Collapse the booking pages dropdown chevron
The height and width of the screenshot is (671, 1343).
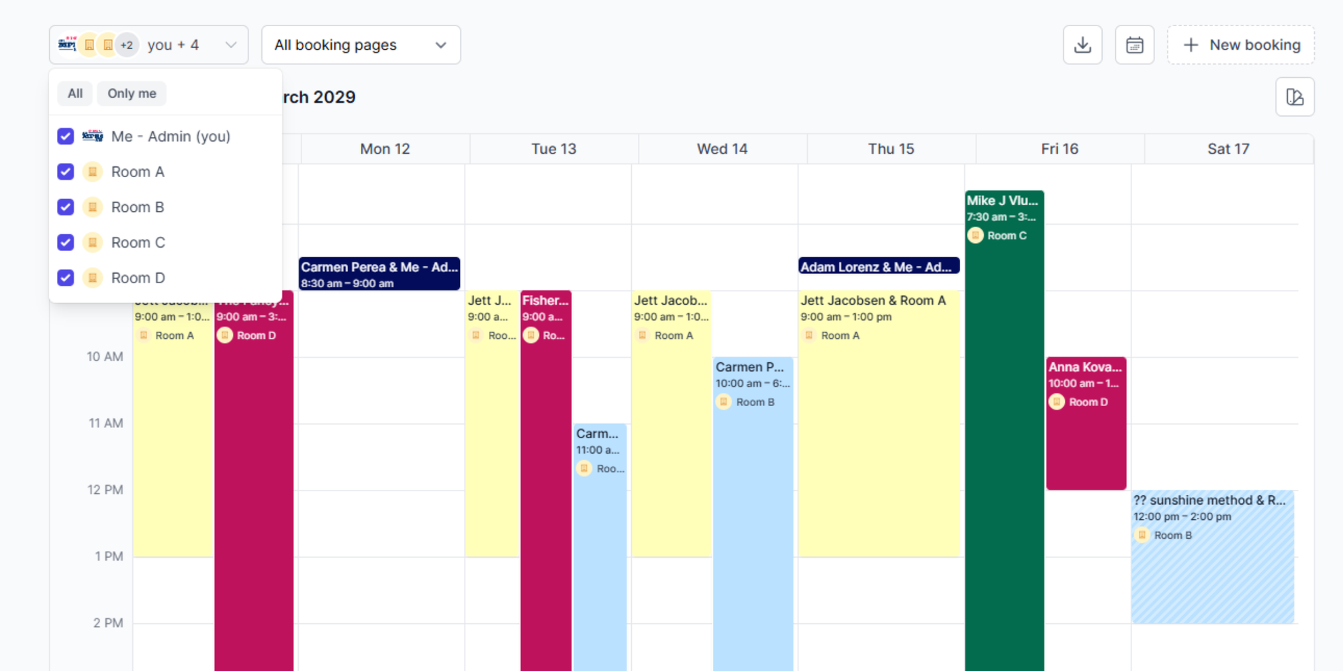[441, 46]
